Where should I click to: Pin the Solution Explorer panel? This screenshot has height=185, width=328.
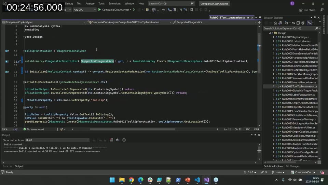(x=315, y=17)
